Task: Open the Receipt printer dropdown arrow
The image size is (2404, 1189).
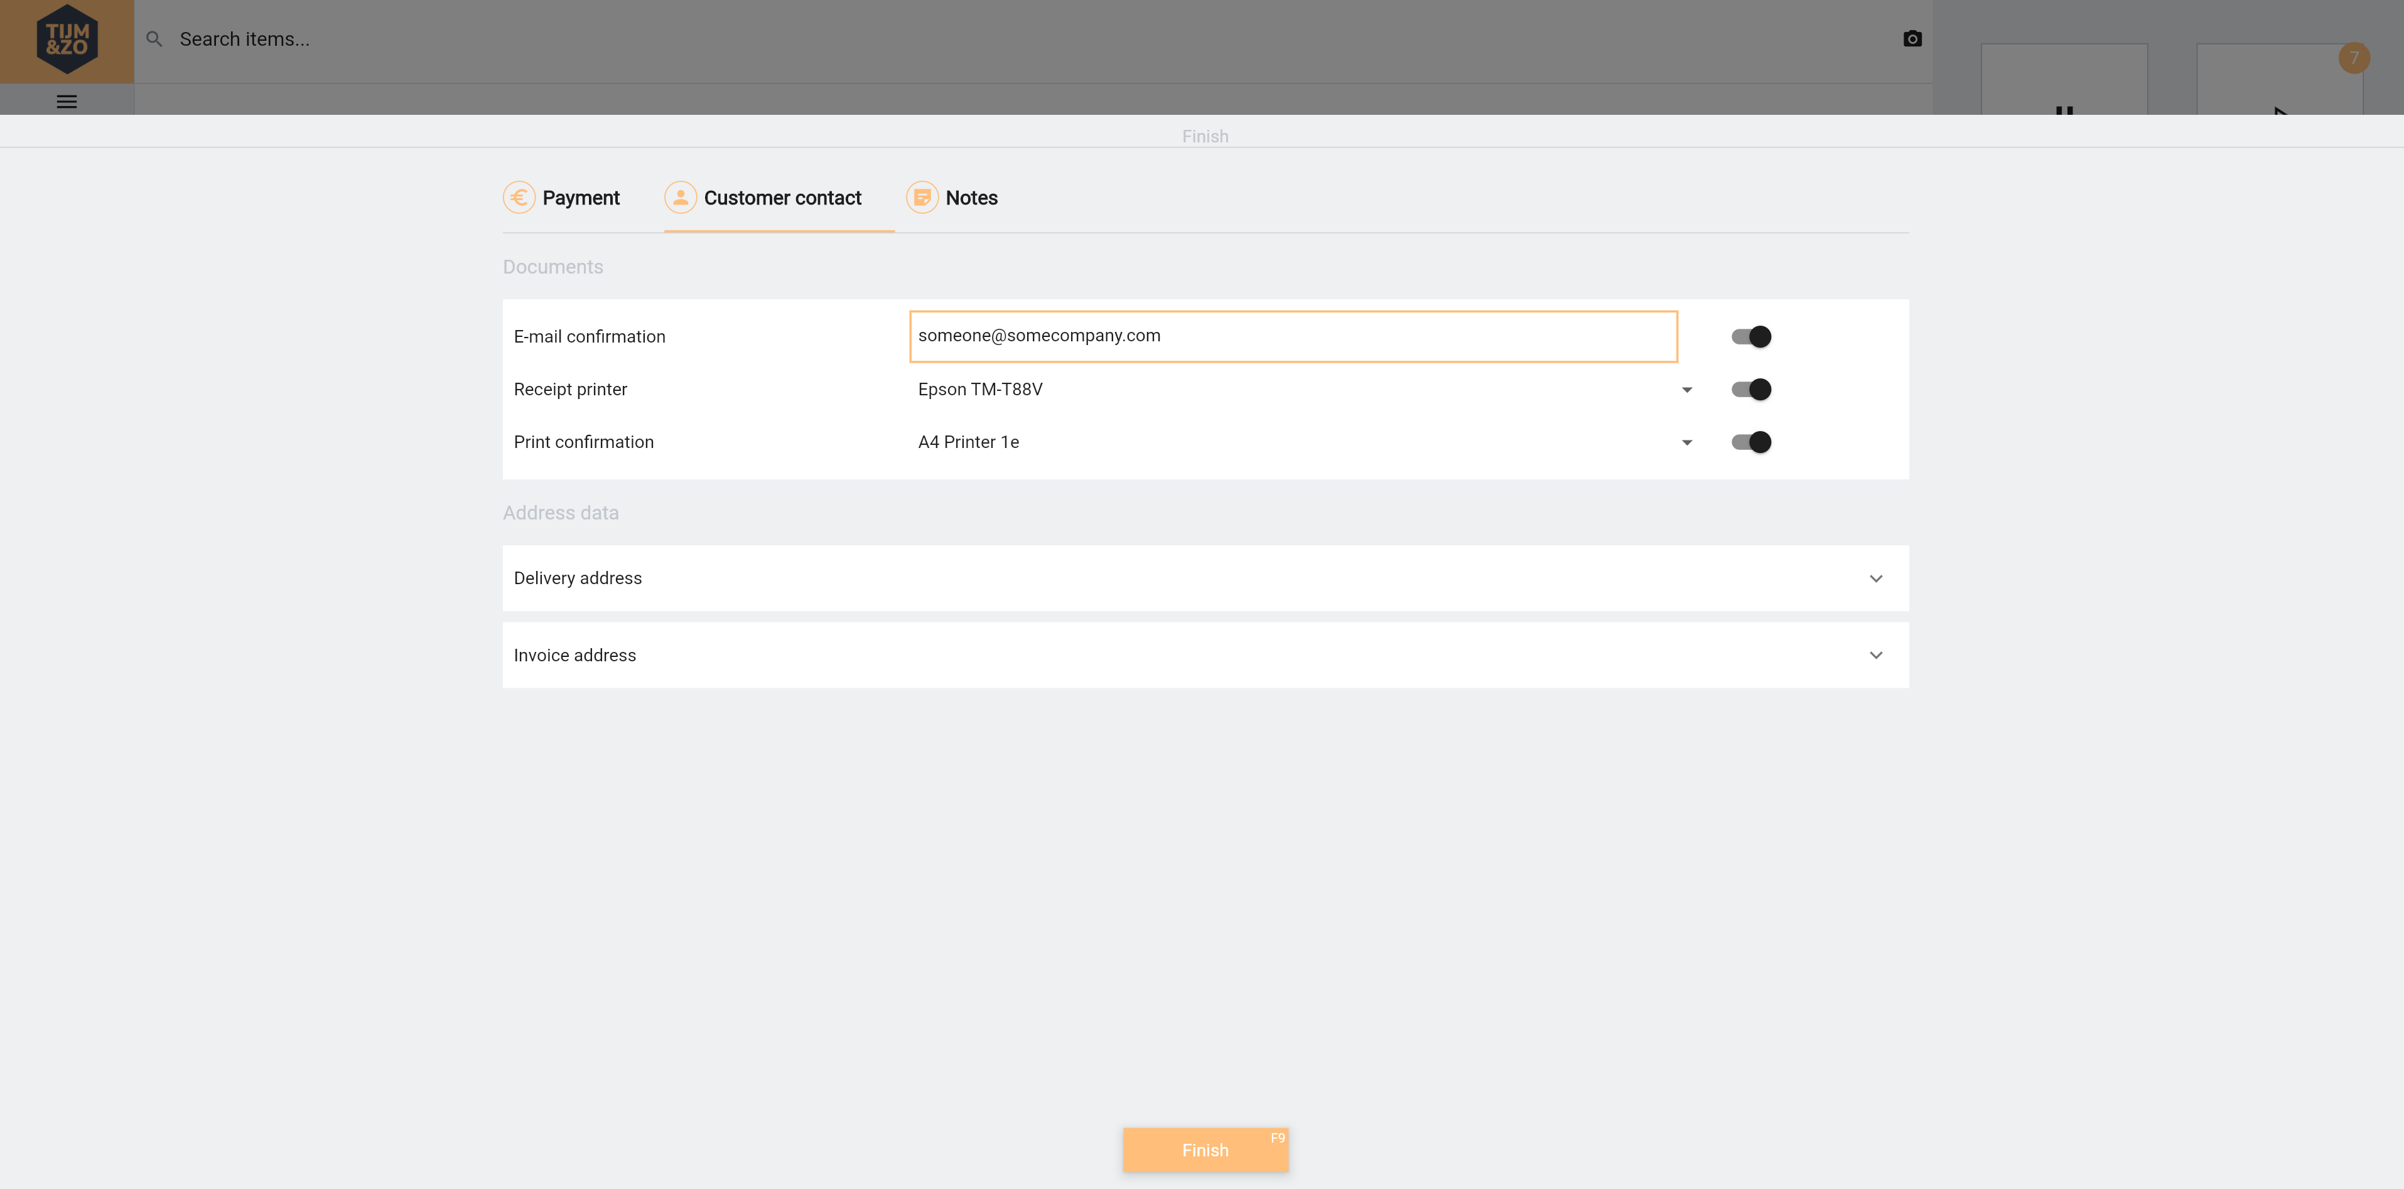Action: pyautogui.click(x=1686, y=390)
